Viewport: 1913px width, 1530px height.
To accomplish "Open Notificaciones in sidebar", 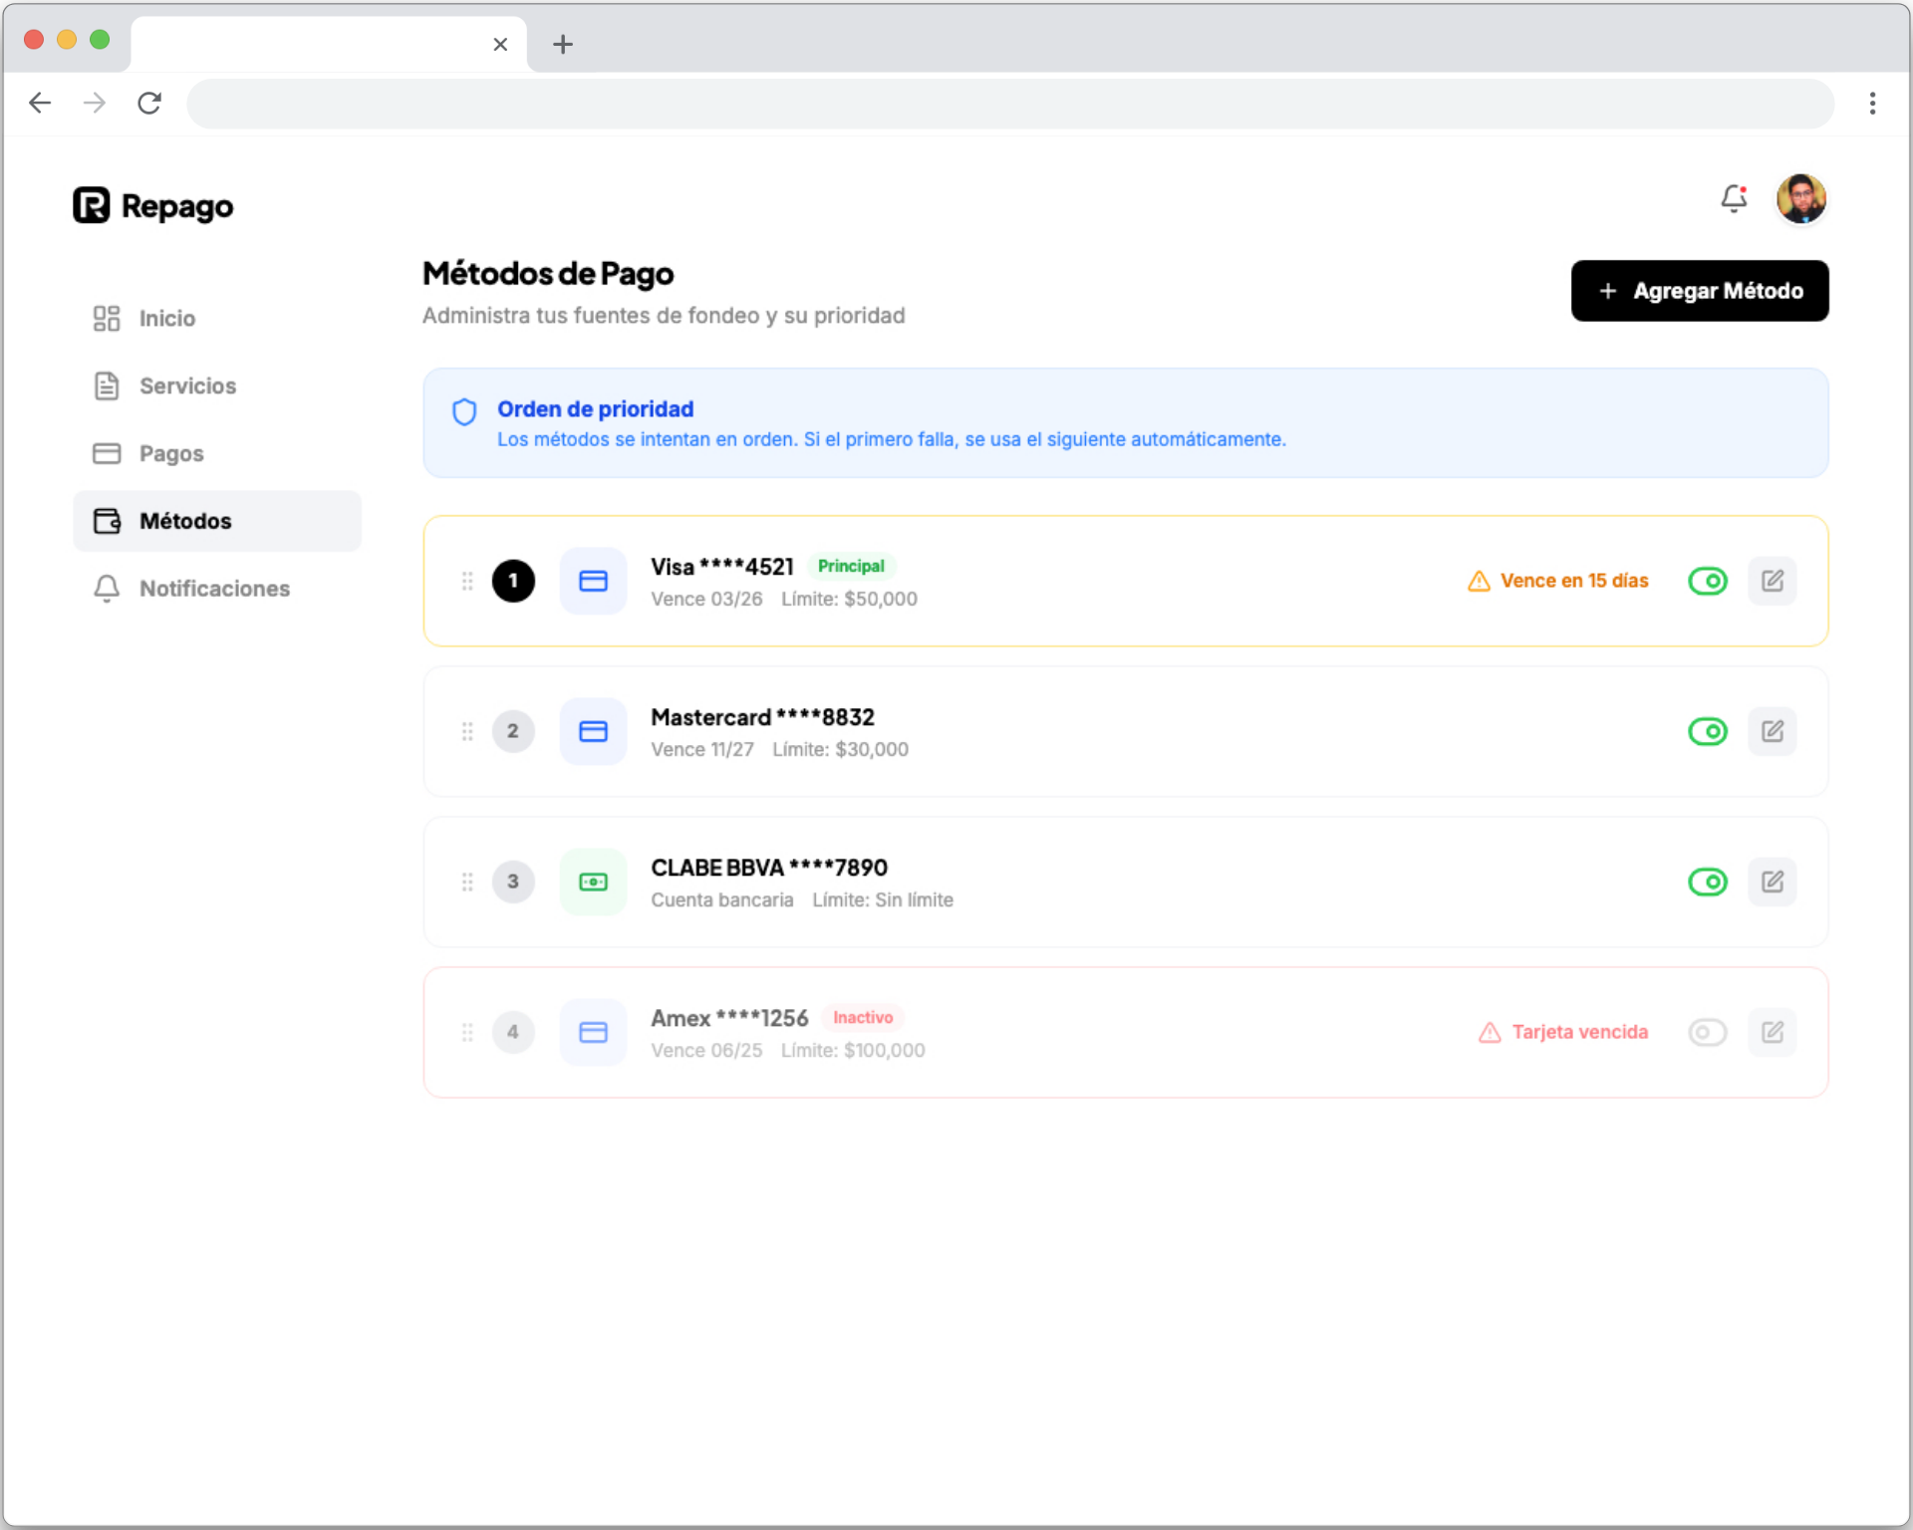I will pos(217,589).
